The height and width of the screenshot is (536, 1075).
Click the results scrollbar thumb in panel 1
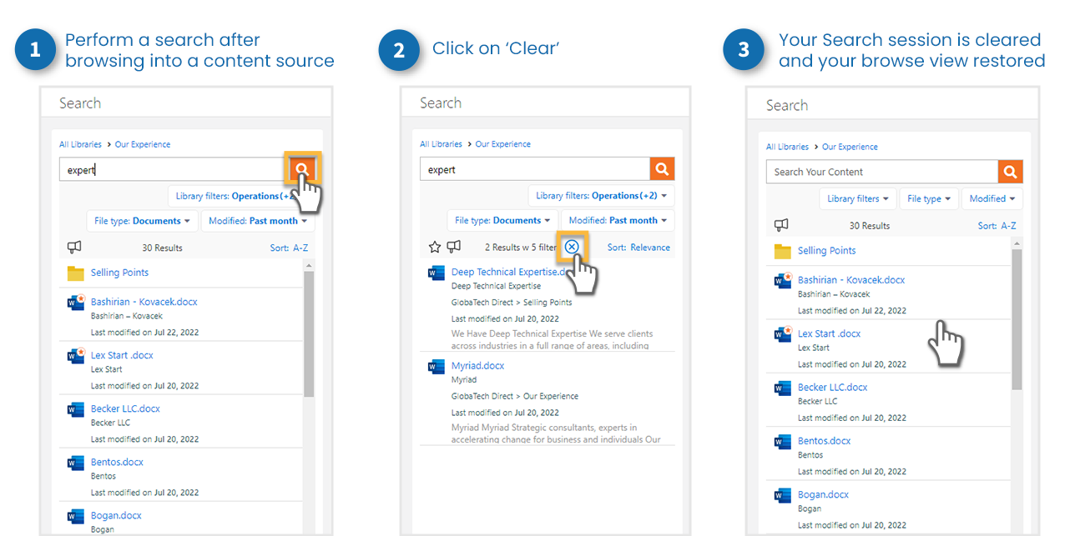309,333
